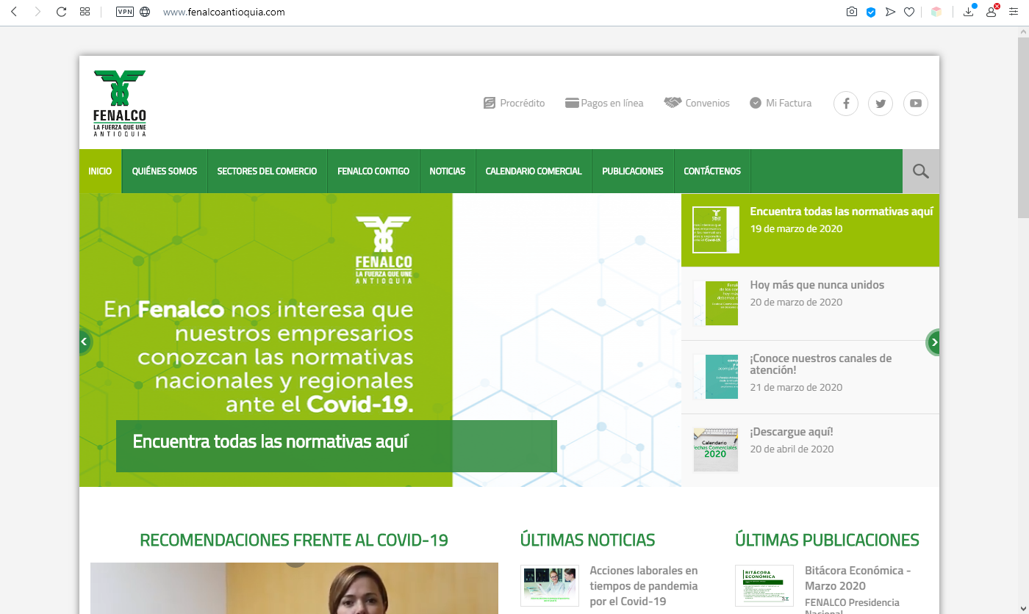Open Pagos en línea link
The height and width of the screenshot is (614, 1029).
[604, 104]
